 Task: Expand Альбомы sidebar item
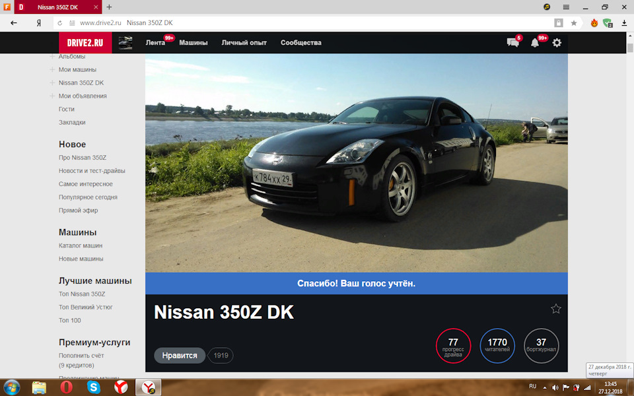point(52,57)
